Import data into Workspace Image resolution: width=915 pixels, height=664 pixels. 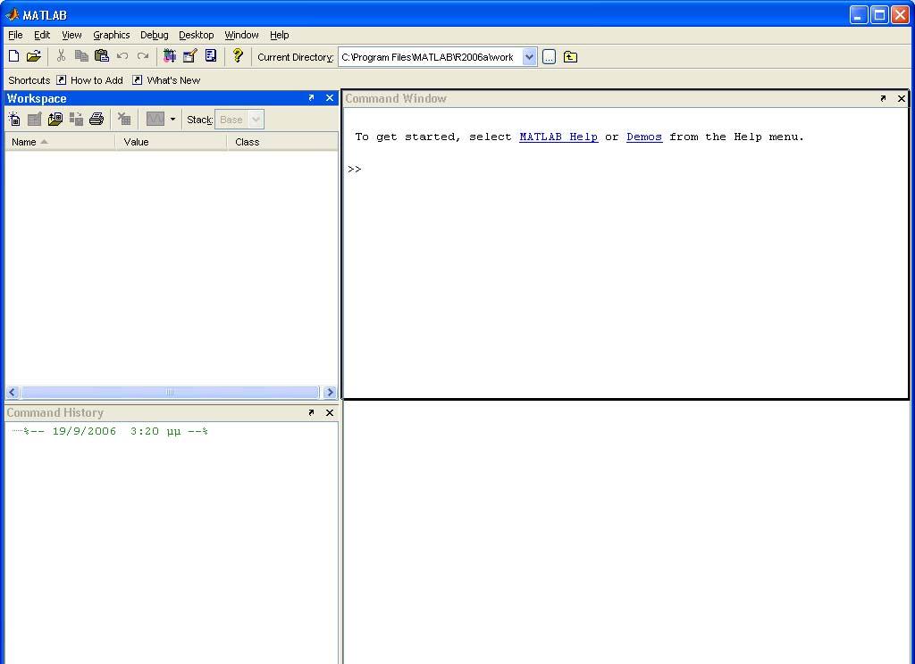point(55,120)
